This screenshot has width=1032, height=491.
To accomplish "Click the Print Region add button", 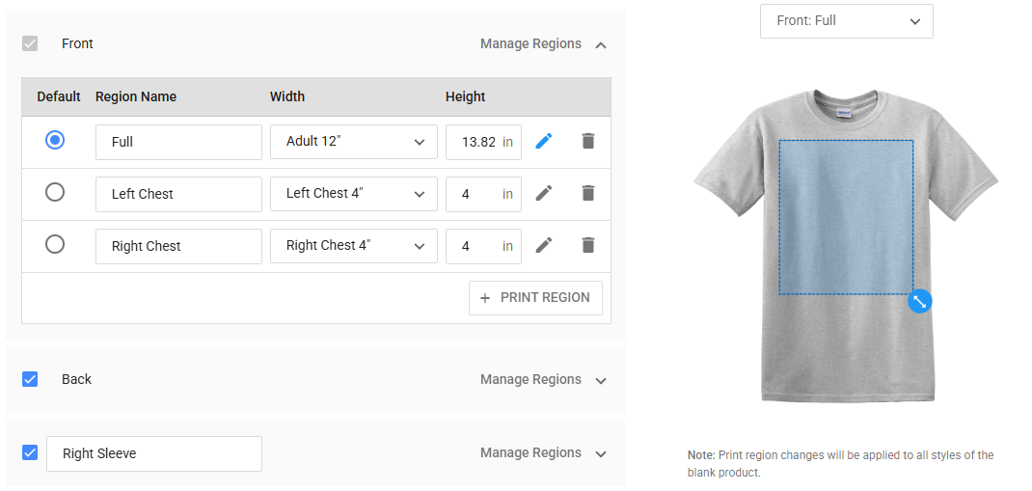I will (535, 298).
